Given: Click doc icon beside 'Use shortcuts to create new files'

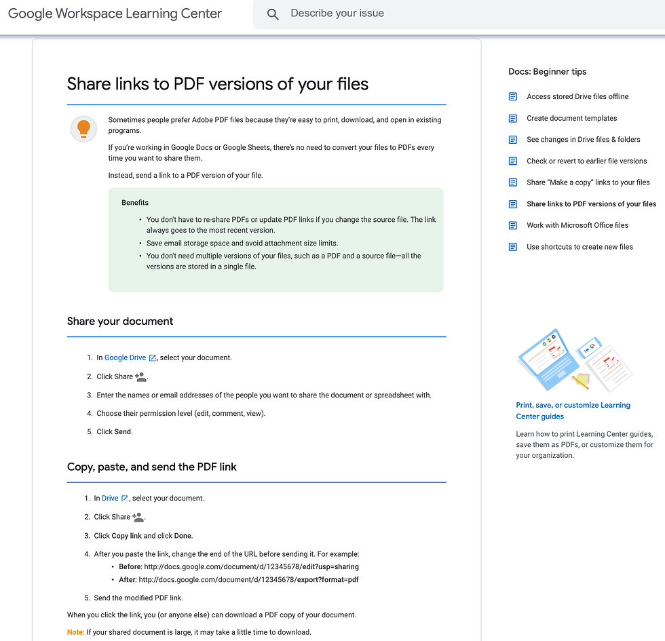Looking at the screenshot, I should coord(513,247).
